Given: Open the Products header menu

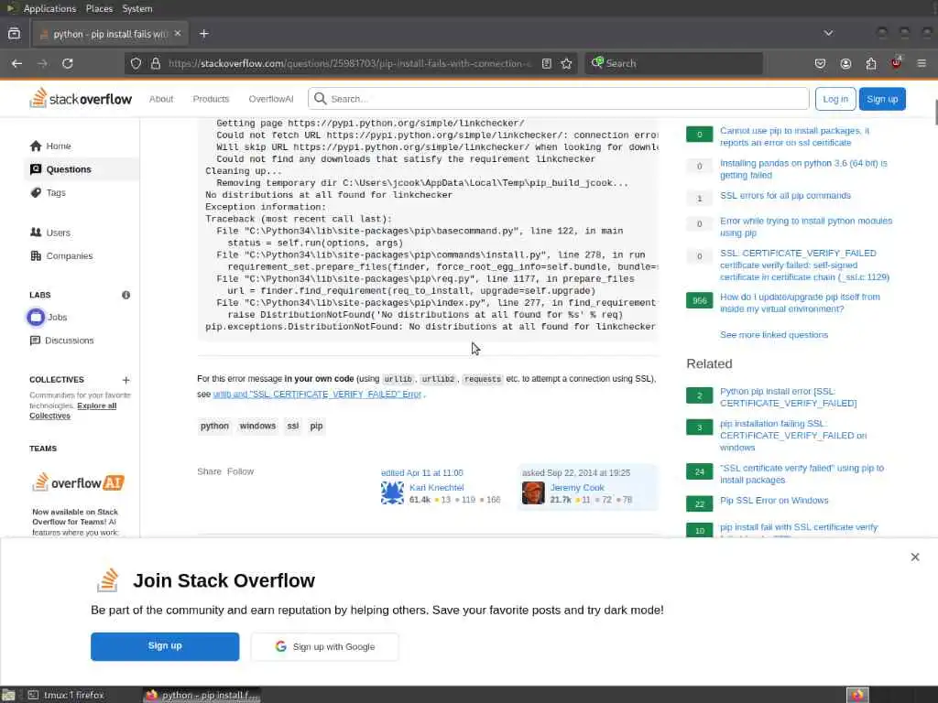Looking at the screenshot, I should click(x=211, y=99).
